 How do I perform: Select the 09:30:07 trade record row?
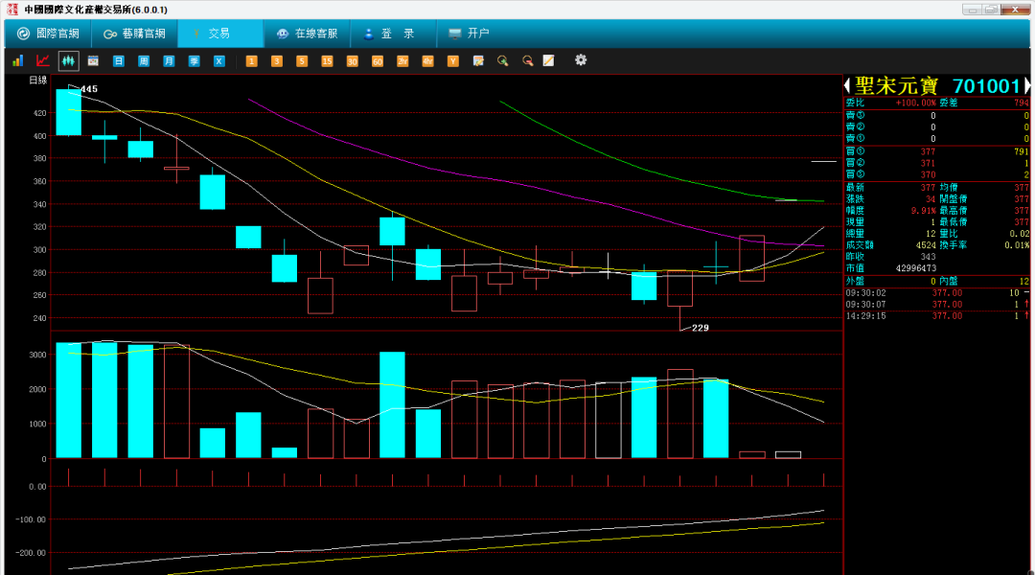[x=936, y=305]
